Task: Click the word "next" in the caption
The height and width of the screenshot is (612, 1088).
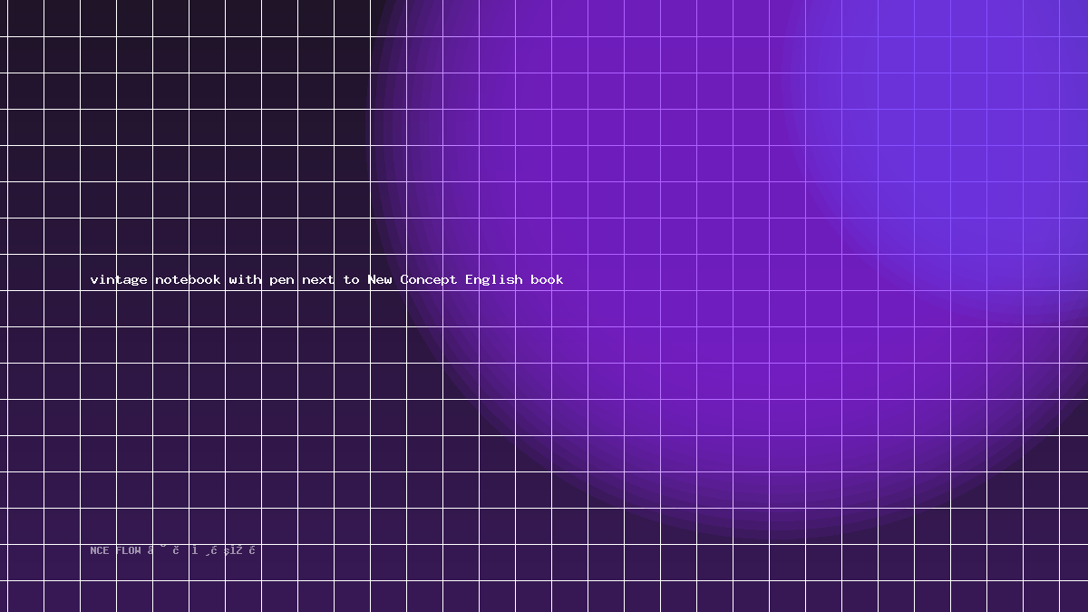Action: (x=318, y=279)
